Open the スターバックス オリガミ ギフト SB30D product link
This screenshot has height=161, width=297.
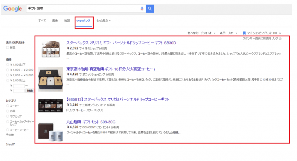click(x=121, y=43)
